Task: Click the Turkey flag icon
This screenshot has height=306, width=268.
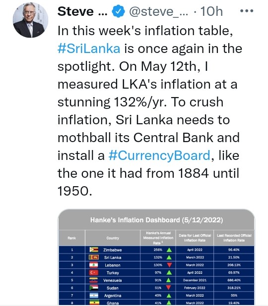Action: tap(94, 272)
